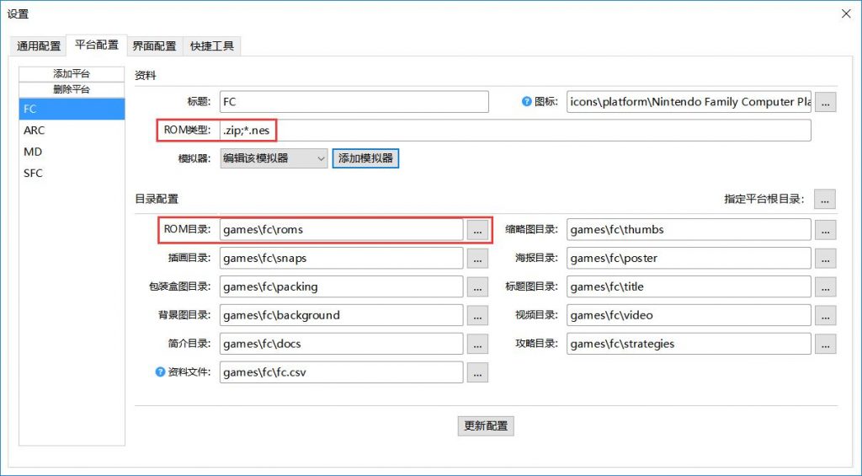
Task: Click the help icon beside 图标 label
Action: 527,102
